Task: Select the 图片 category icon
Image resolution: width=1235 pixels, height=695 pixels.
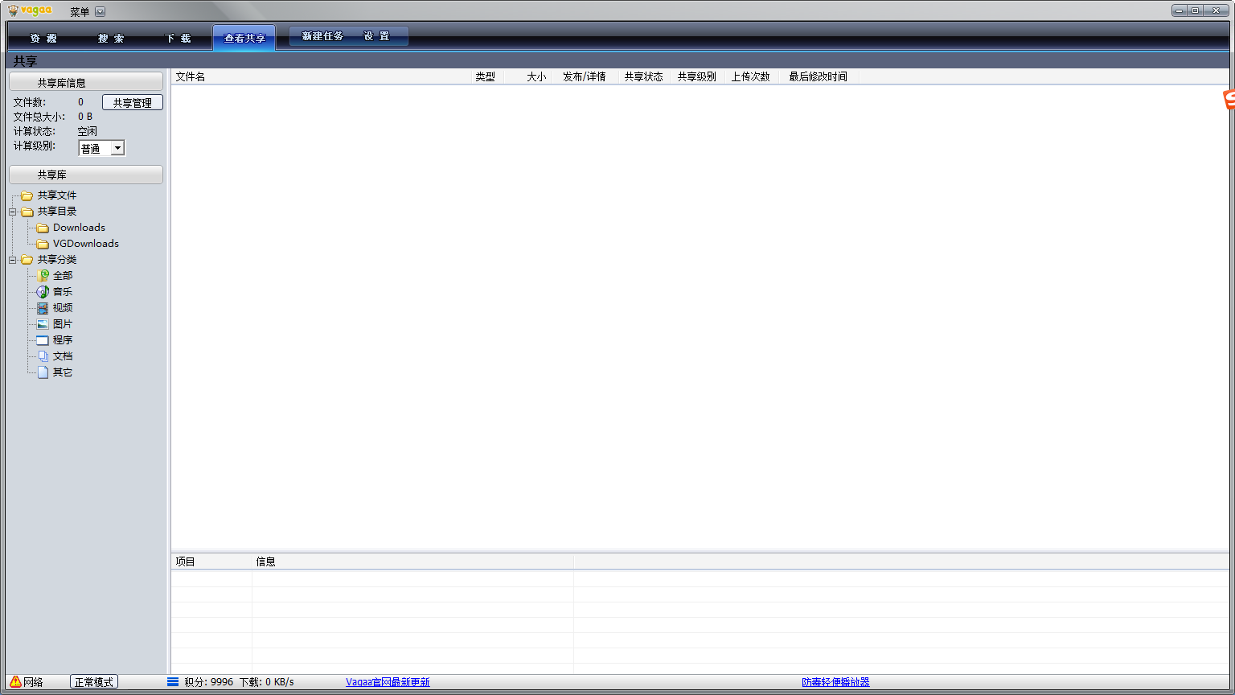Action: 43,323
